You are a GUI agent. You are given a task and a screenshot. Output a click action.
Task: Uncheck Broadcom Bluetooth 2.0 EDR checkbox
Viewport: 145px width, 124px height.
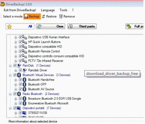click(x=20, y=99)
